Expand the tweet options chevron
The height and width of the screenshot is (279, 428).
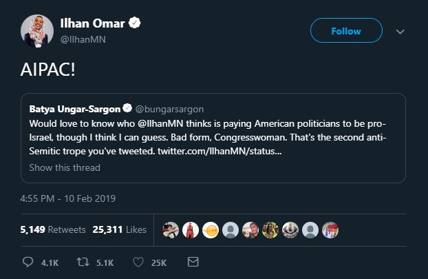pos(400,32)
